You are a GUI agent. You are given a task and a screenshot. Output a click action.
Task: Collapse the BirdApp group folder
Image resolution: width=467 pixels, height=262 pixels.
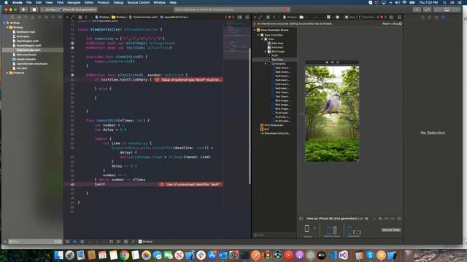(7, 28)
